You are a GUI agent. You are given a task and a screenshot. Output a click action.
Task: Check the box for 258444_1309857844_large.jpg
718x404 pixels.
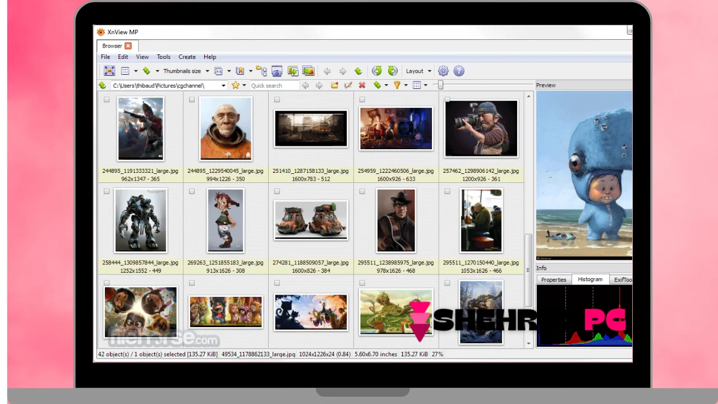coord(107,191)
